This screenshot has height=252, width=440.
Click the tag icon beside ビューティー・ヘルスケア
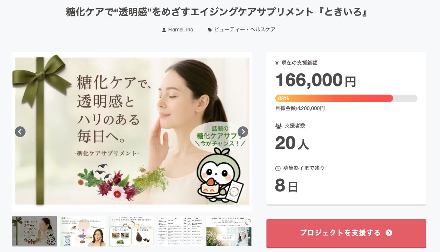[x=209, y=30]
